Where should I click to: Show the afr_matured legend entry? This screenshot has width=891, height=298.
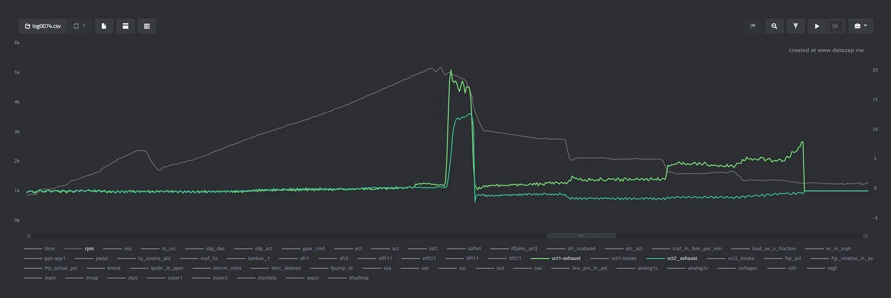coord(571,249)
